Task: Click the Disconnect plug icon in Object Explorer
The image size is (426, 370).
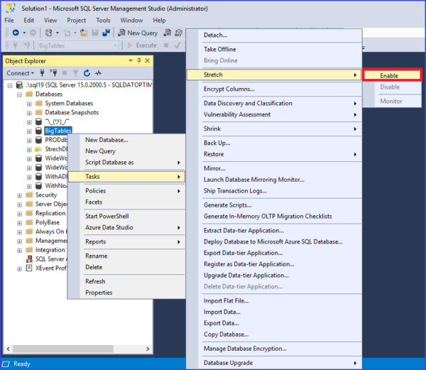Action: tap(53, 73)
